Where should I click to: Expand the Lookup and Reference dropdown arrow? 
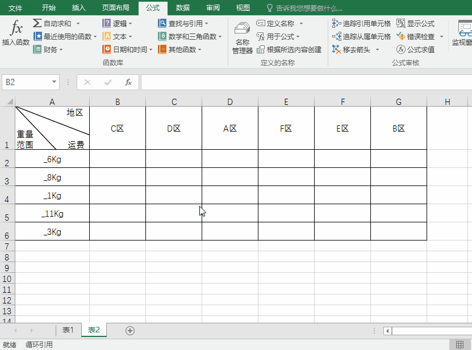[206, 23]
